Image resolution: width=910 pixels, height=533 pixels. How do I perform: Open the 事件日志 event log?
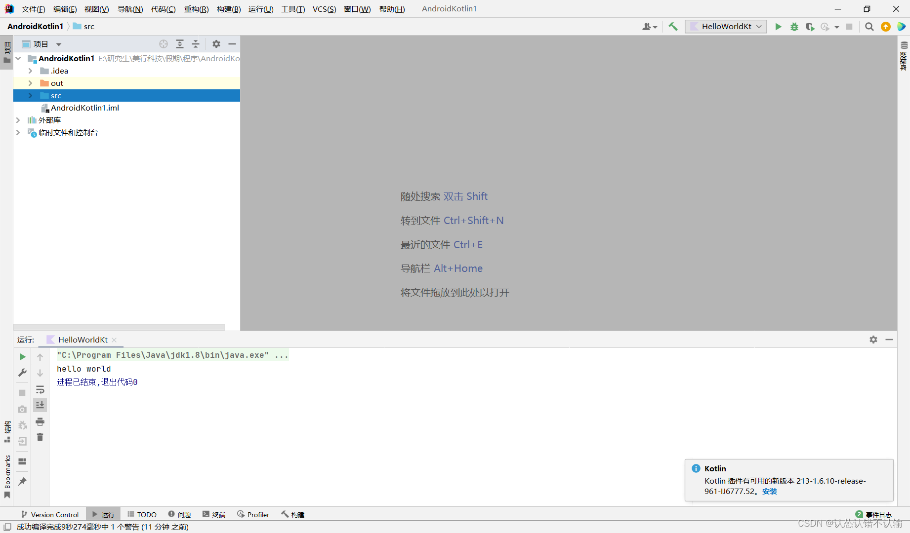(x=873, y=514)
